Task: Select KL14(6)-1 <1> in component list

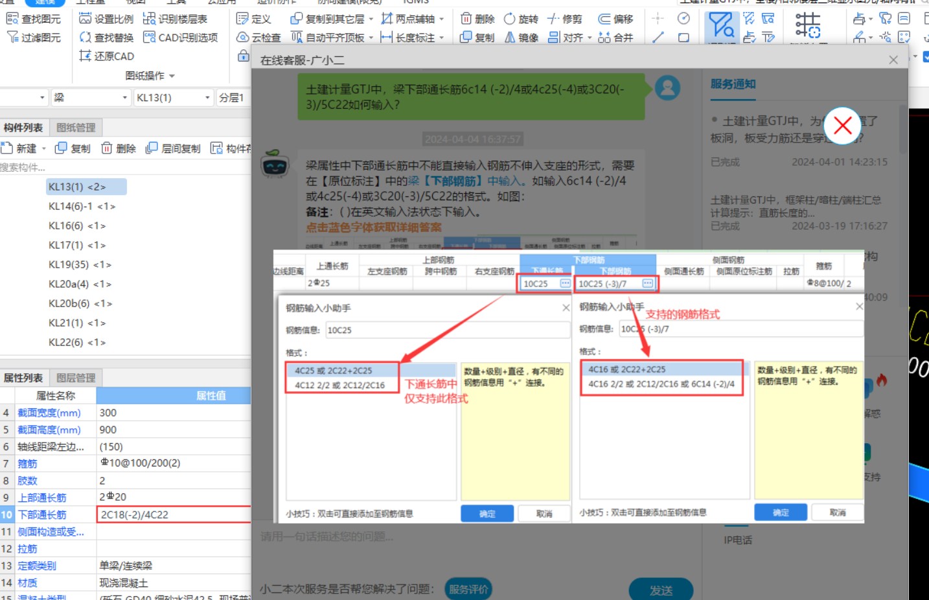Action: 82,206
